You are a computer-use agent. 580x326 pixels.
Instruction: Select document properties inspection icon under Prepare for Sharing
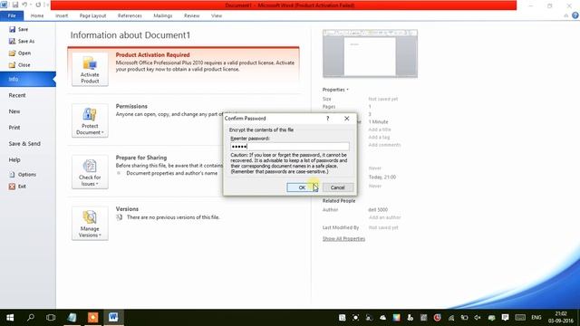click(119, 173)
